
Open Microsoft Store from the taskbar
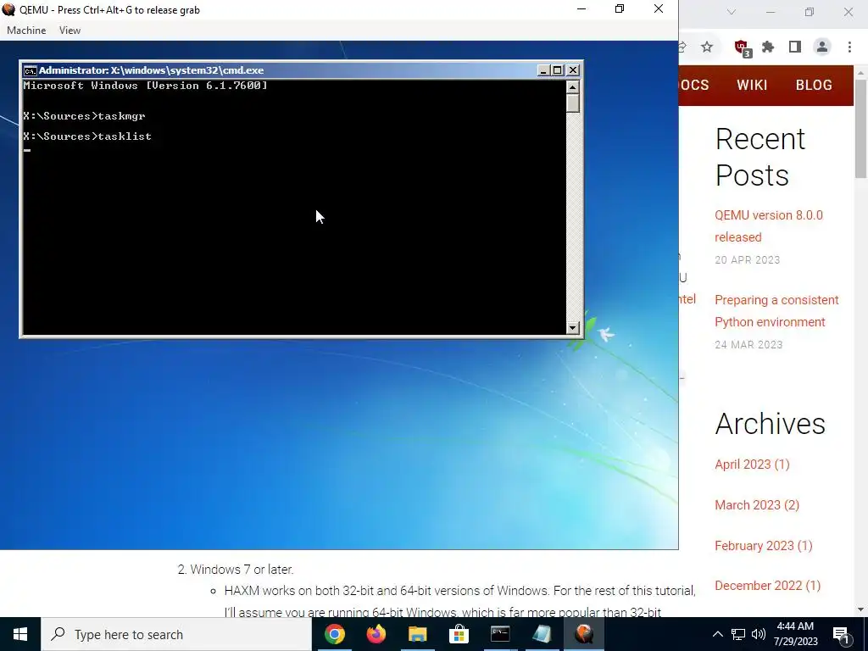[459, 634]
